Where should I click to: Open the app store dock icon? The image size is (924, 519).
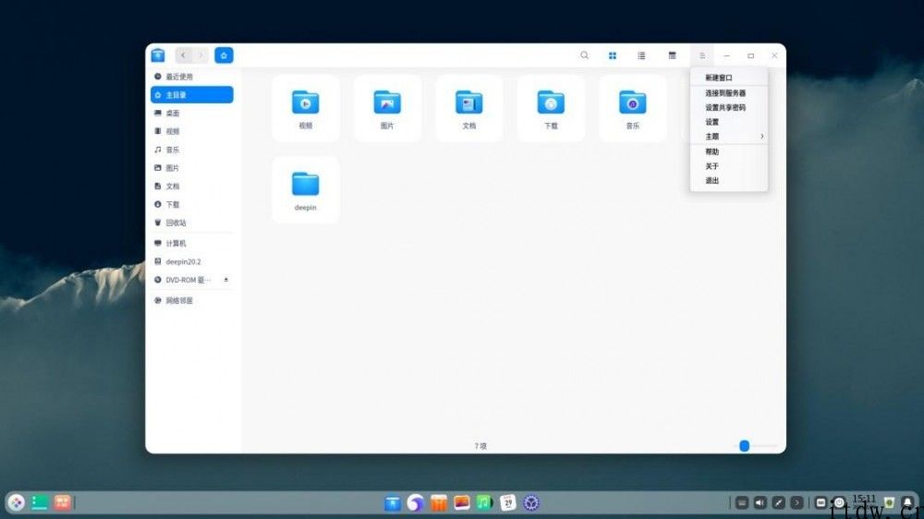pyautogui.click(x=438, y=503)
